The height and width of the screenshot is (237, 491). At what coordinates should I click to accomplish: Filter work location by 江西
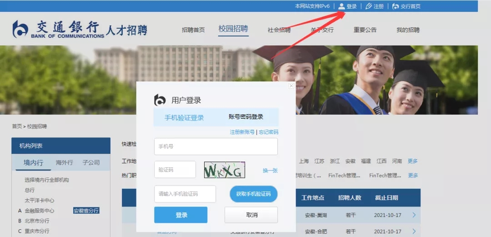point(381,161)
